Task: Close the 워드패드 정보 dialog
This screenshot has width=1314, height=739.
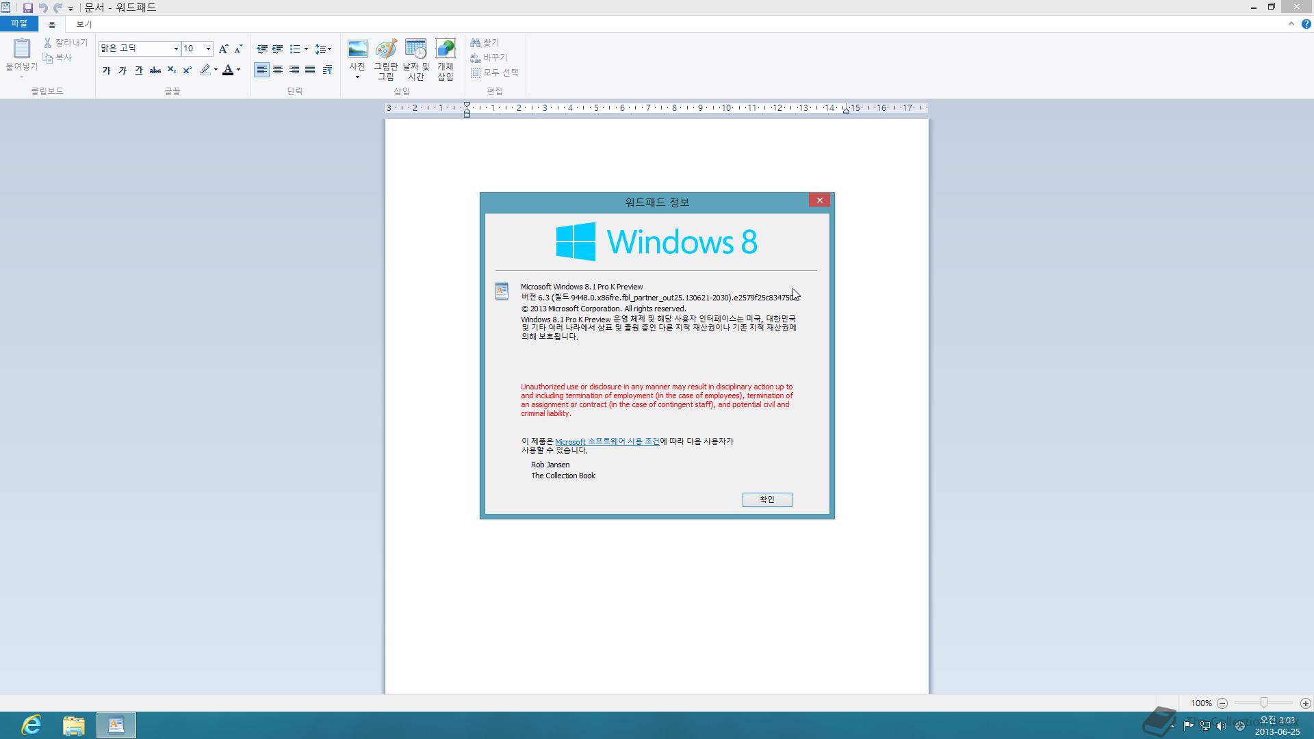Action: [819, 200]
